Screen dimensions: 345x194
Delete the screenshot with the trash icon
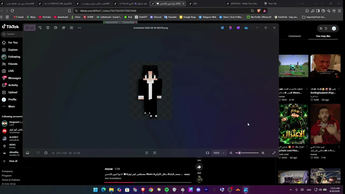(x=48, y=28)
